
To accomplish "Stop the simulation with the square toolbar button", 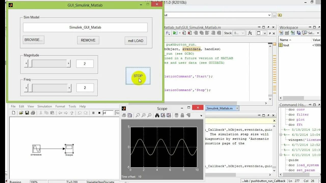I will coord(99,113).
